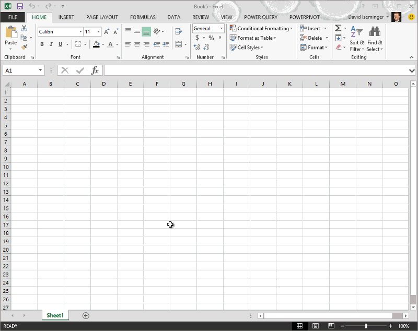
Task: Switch to the FORMULAS ribbon tab
Action: coord(143,17)
